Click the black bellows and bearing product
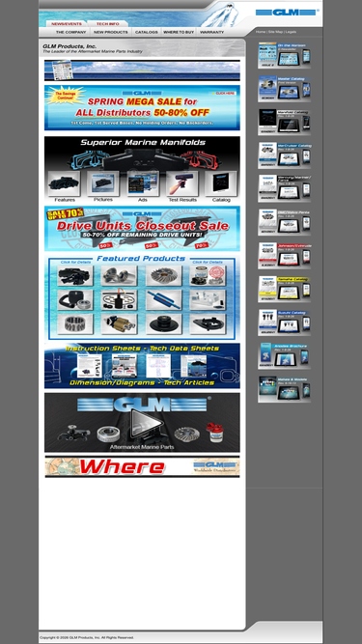 tap(75, 300)
